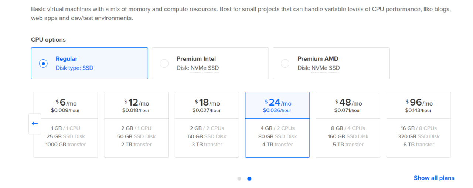
Task: Pick the $18/mo 2 GB plan
Action: coord(207,125)
